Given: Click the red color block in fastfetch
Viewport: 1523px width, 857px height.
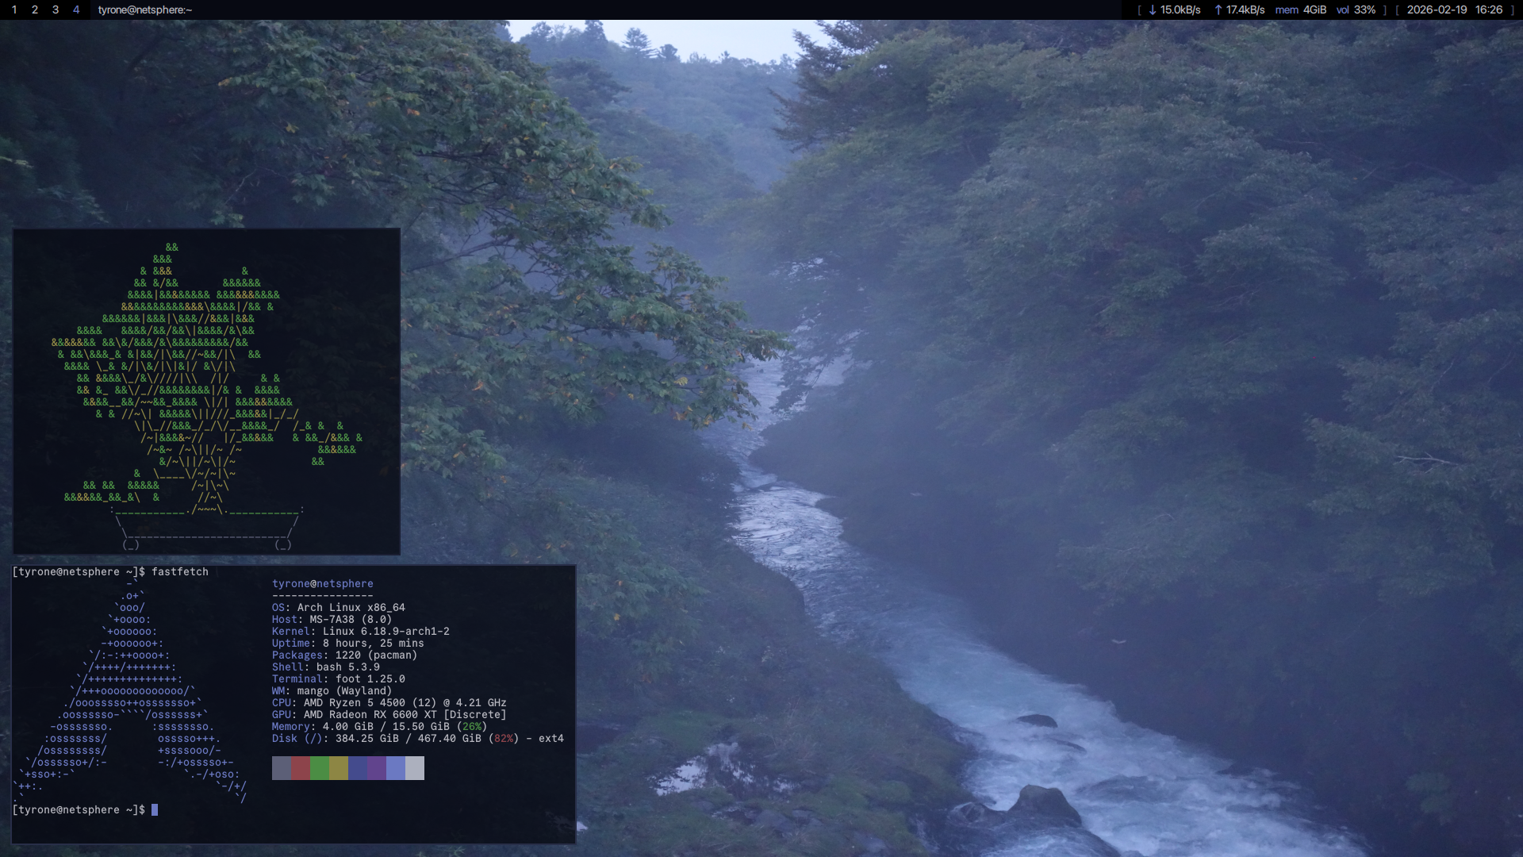Looking at the screenshot, I should (x=301, y=768).
